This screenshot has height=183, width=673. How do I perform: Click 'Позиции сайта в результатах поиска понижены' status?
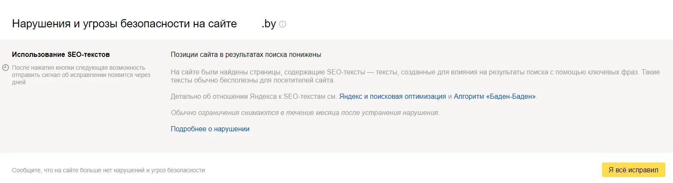pyautogui.click(x=246, y=55)
